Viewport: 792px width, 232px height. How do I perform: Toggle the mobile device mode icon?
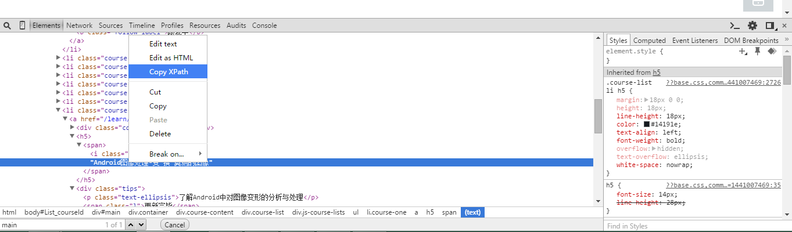click(x=22, y=26)
